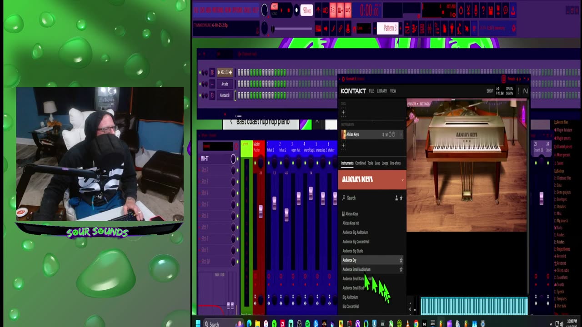Adjust the hihat 1 mixer fader

[274, 203]
